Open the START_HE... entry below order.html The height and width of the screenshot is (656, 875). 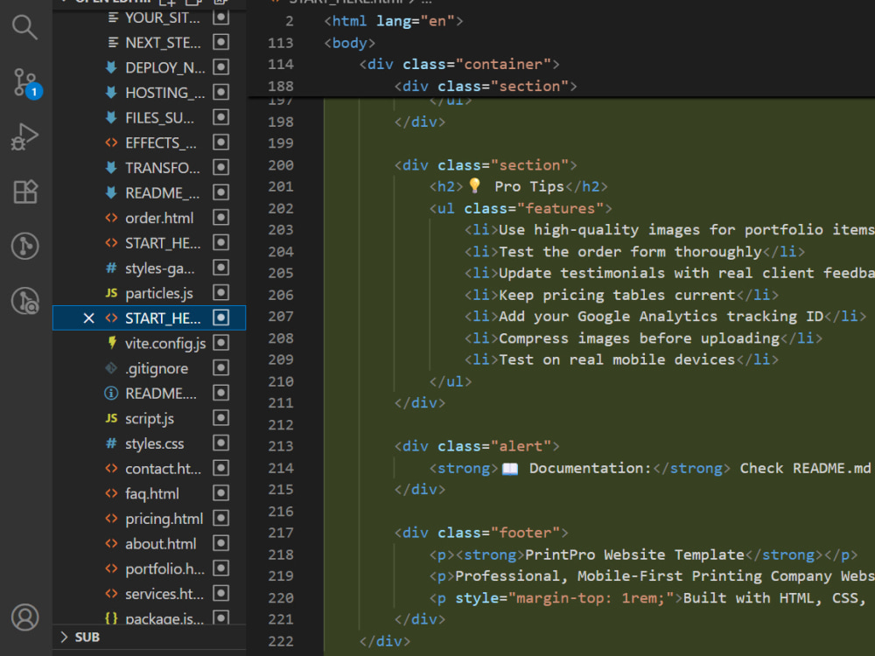coord(149,243)
